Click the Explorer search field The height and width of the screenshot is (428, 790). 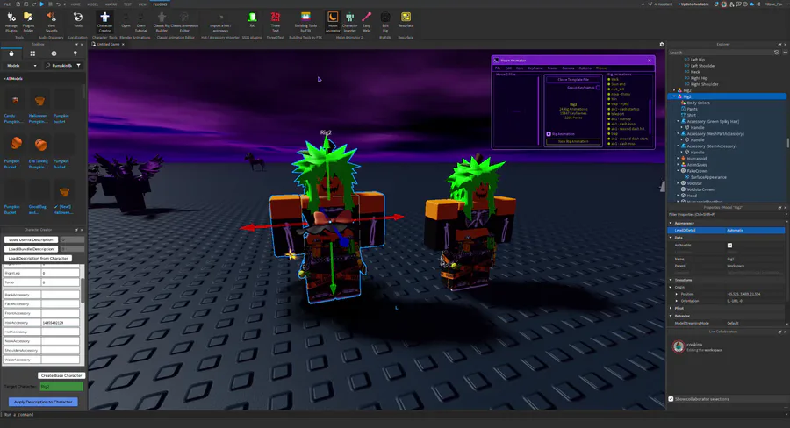(x=721, y=53)
